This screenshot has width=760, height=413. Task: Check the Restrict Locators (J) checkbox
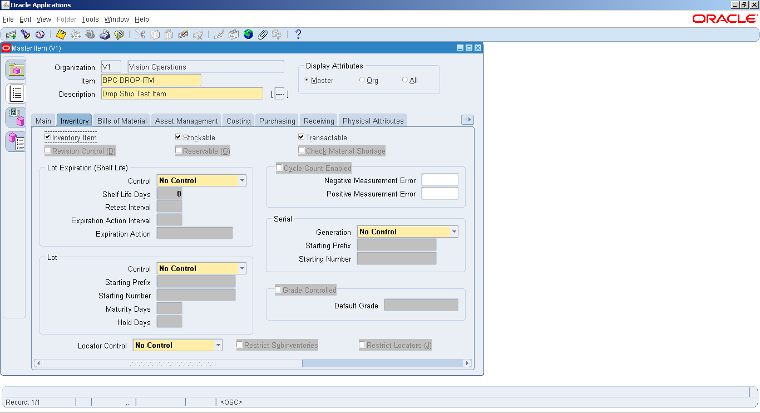click(362, 345)
